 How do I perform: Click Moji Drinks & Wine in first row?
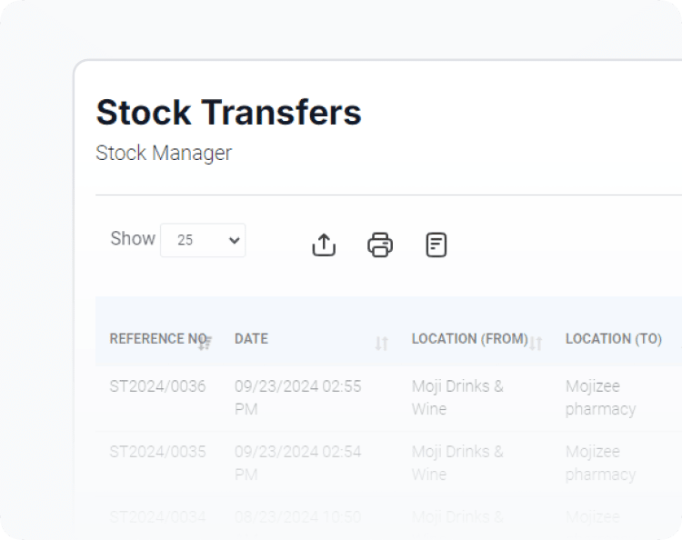(x=457, y=397)
